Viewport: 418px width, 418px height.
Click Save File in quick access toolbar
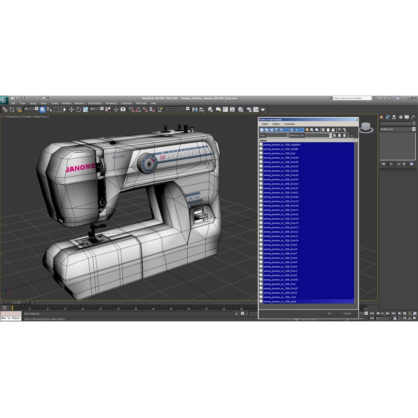[23, 98]
